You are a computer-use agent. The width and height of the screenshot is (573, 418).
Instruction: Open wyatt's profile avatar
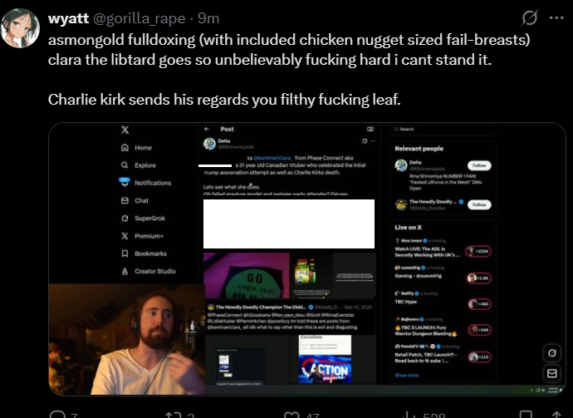[x=20, y=28]
